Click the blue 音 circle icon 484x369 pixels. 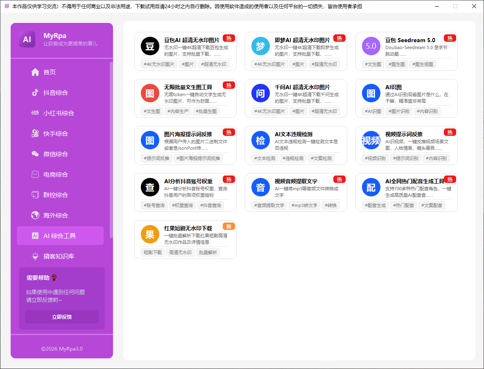click(x=260, y=187)
